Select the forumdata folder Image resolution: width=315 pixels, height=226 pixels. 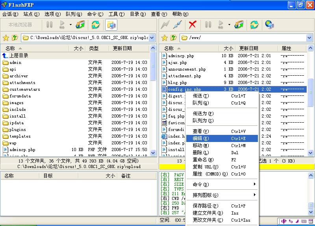[x=75, y=96]
